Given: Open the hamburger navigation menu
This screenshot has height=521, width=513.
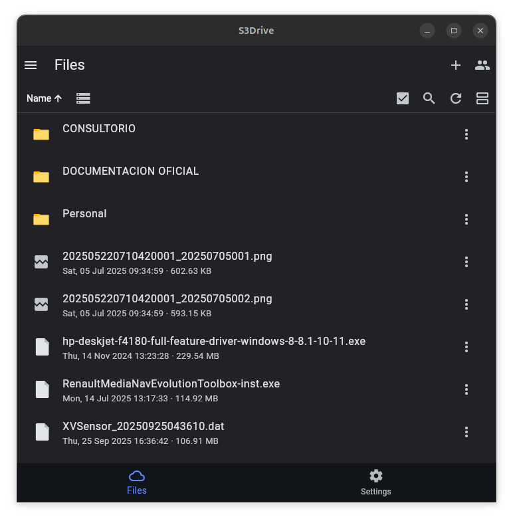Looking at the screenshot, I should pyautogui.click(x=31, y=65).
